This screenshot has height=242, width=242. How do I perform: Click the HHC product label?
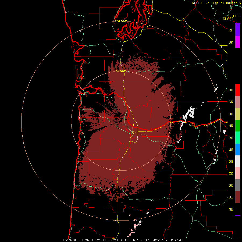pyautogui.click(x=236, y=16)
